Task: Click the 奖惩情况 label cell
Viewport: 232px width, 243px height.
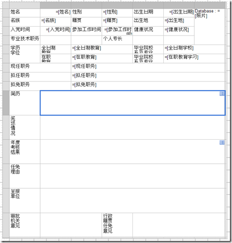Action: [25, 127]
